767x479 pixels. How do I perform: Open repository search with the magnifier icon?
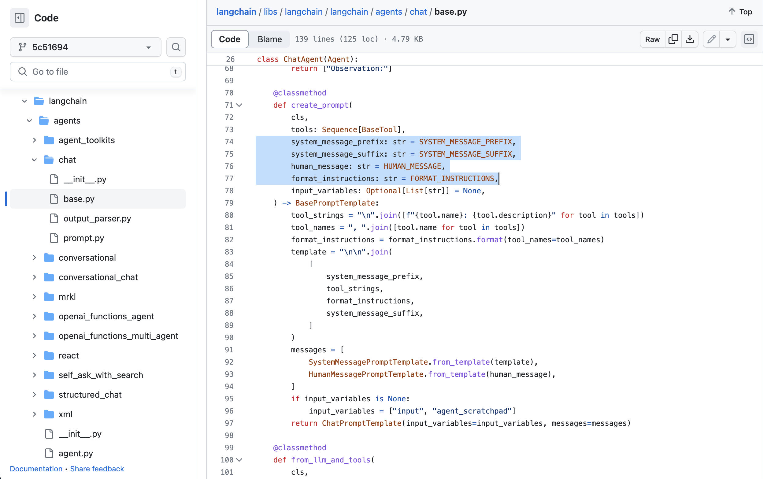pos(176,47)
